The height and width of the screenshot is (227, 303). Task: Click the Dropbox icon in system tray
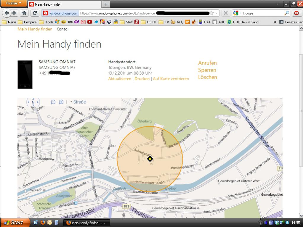277,223
